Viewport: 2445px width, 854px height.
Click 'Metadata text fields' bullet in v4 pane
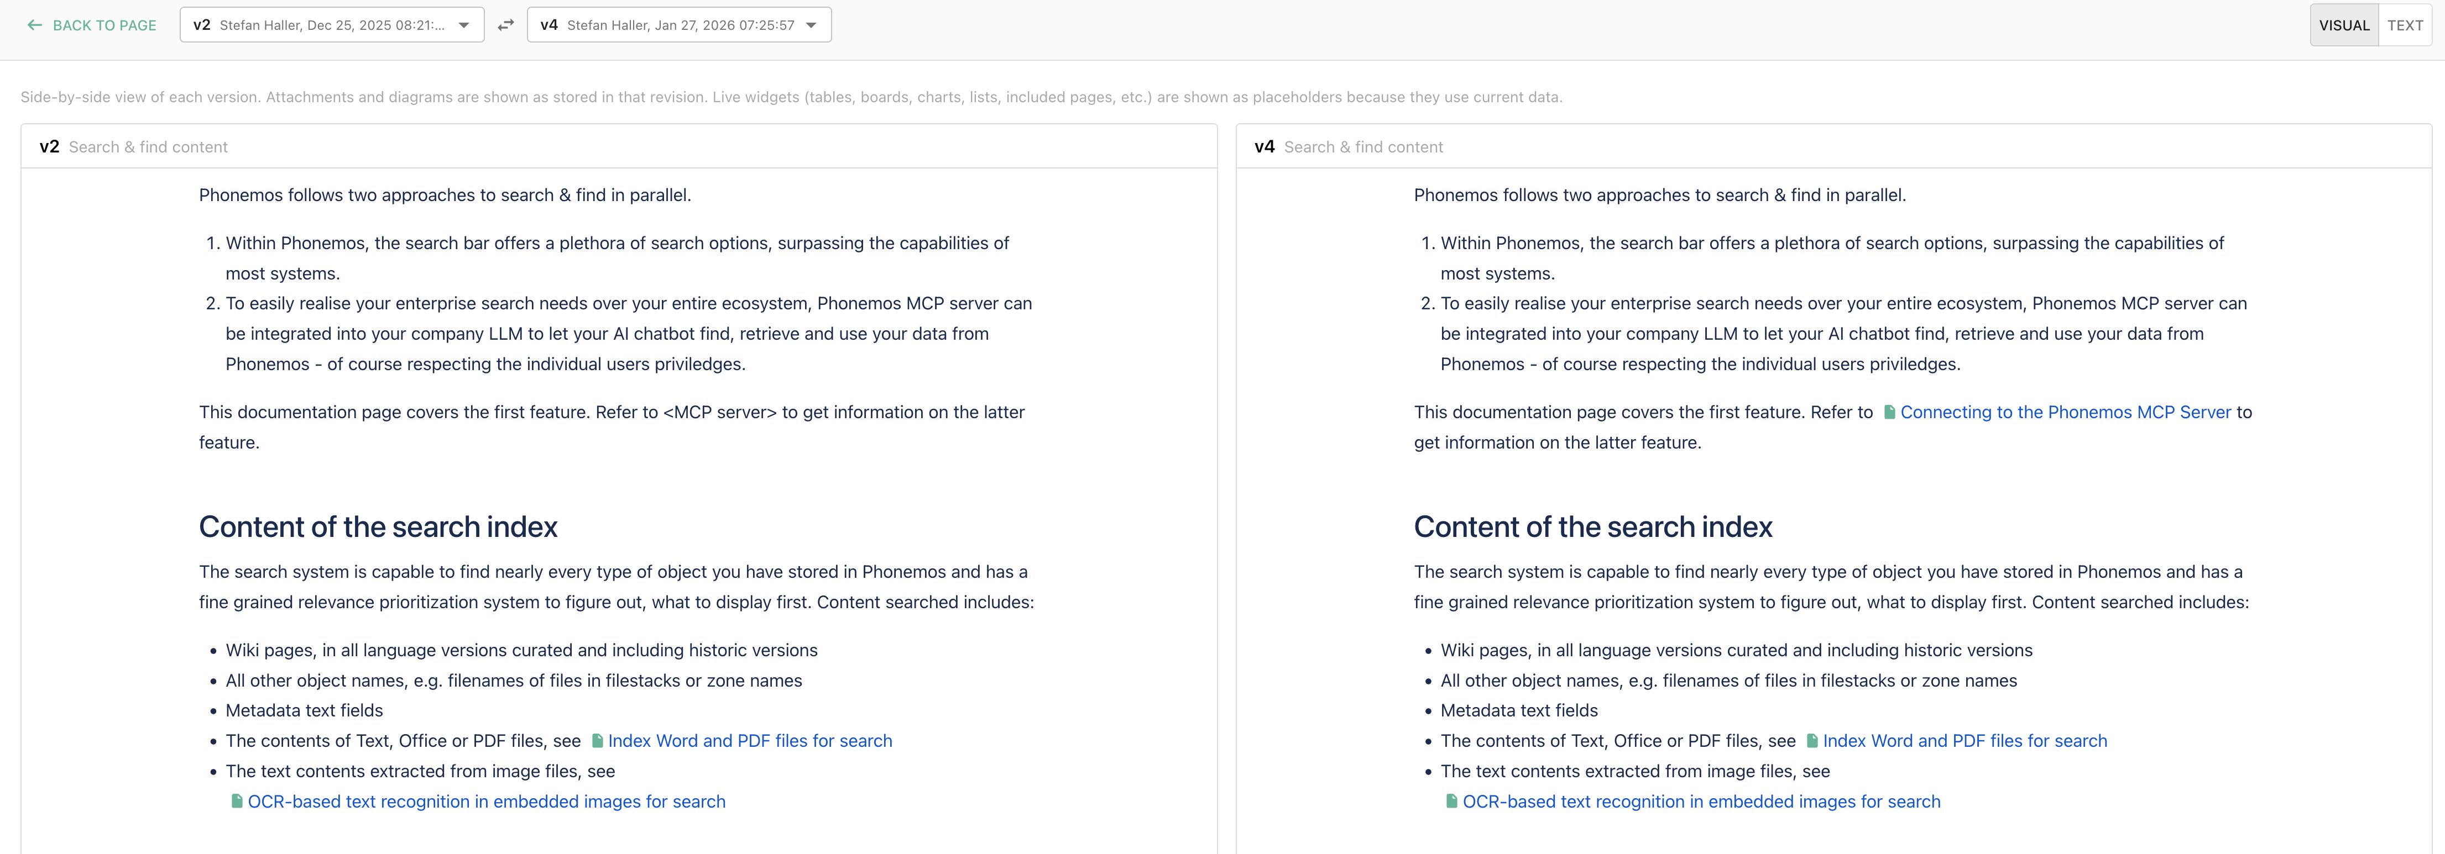[1519, 711]
